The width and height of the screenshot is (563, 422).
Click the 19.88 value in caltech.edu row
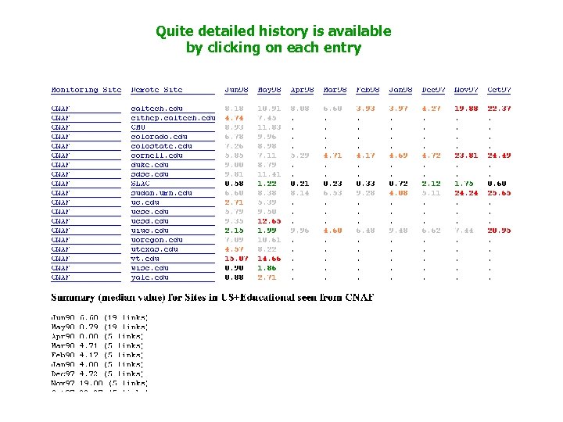466,109
